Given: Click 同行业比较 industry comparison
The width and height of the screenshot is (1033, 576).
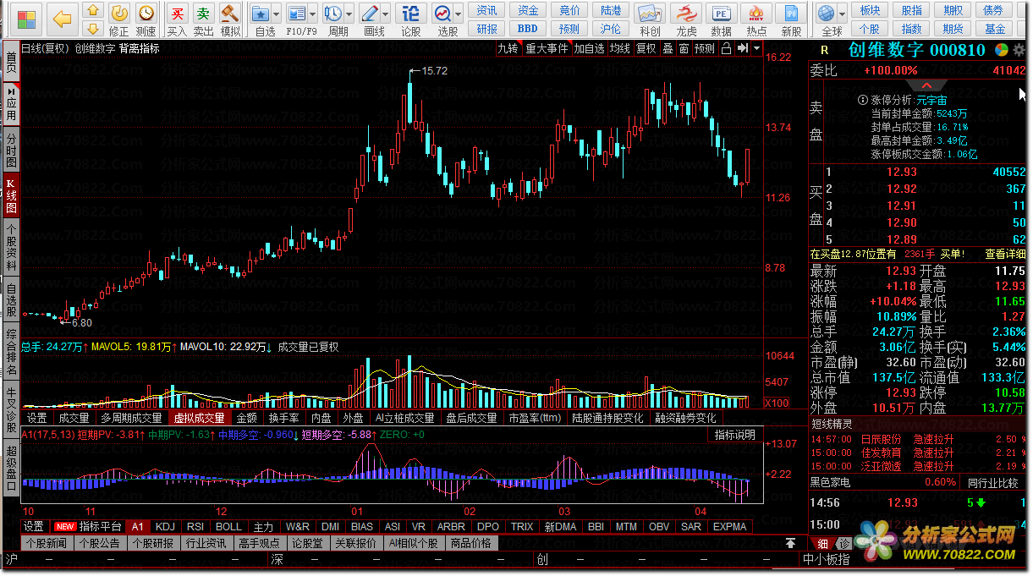Looking at the screenshot, I should 993,483.
